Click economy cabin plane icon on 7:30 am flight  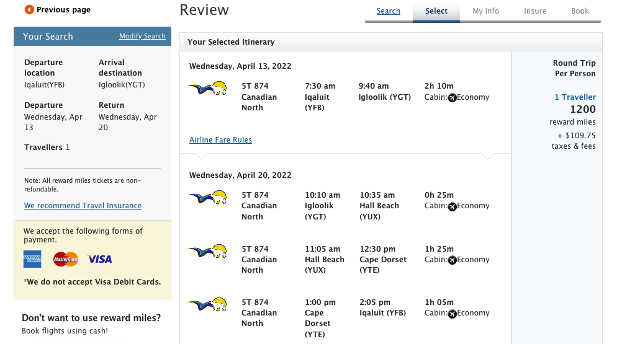(x=452, y=98)
